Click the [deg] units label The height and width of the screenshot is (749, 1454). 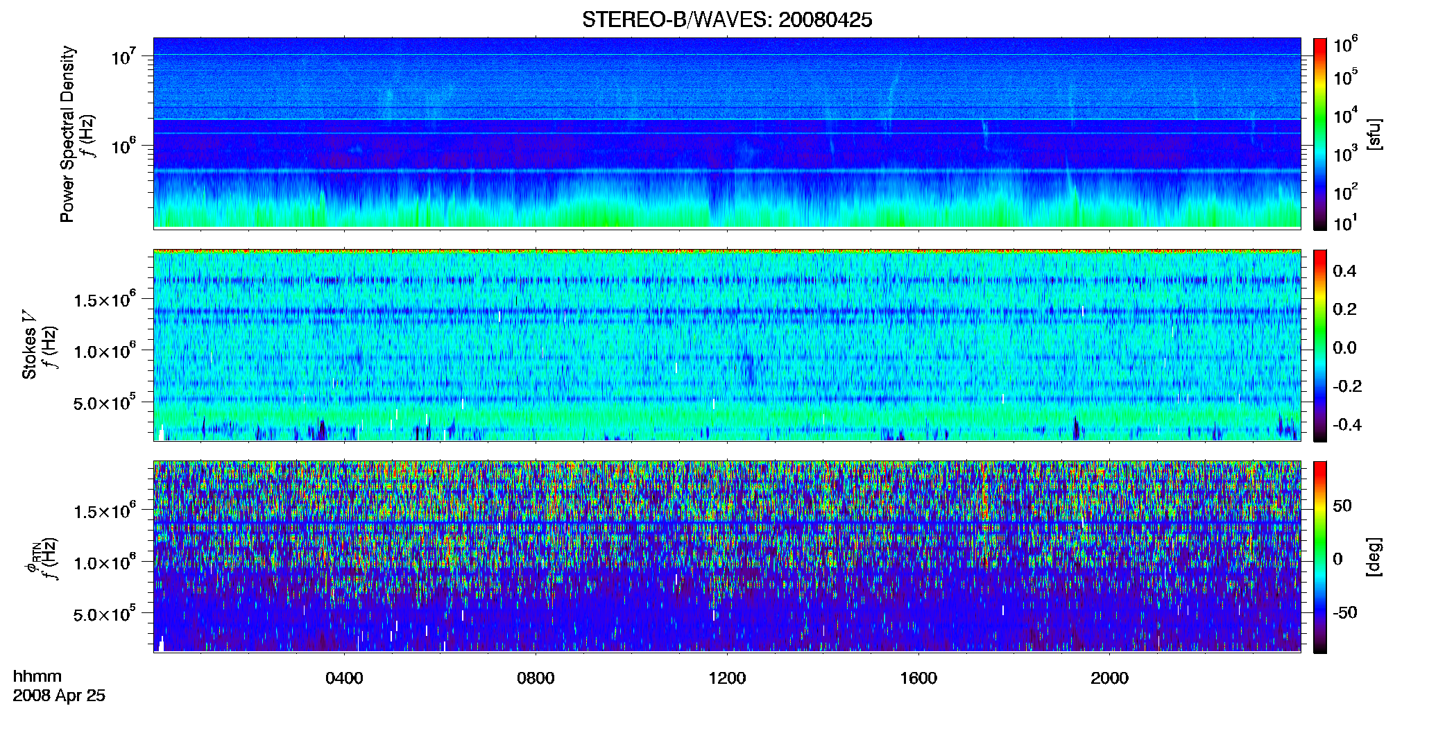click(x=1374, y=557)
